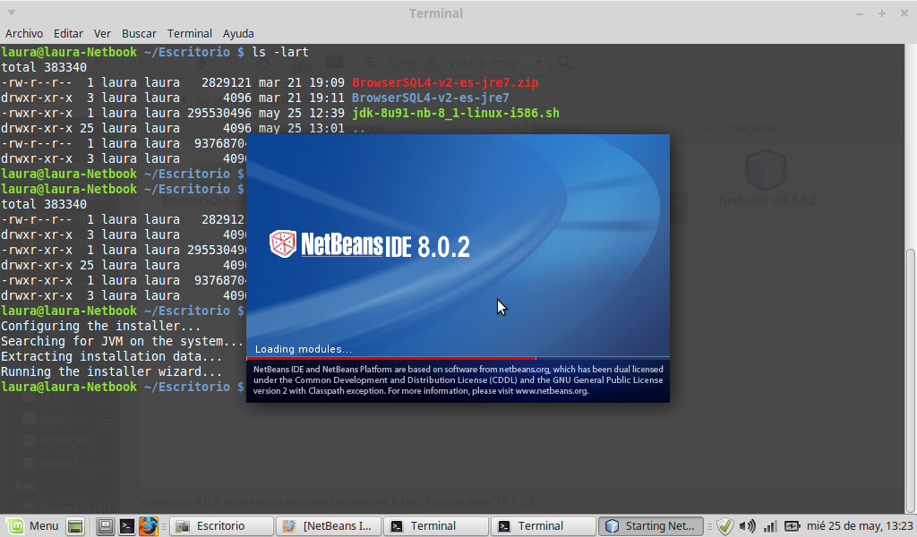This screenshot has width=917, height=537.
Task: Open the Linux Mint Menu button
Action: point(33,526)
